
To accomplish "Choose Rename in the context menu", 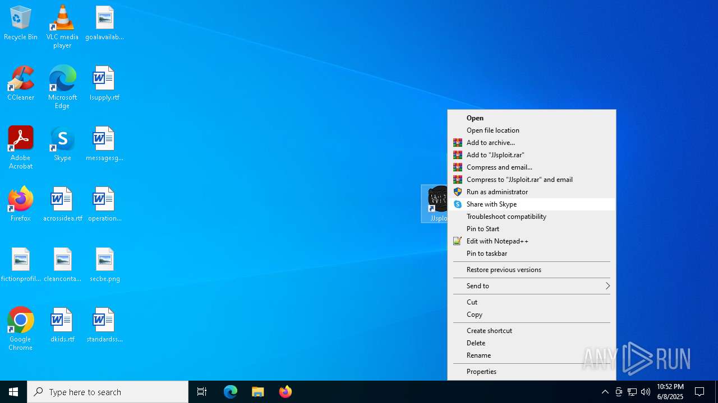I will pyautogui.click(x=532, y=355).
